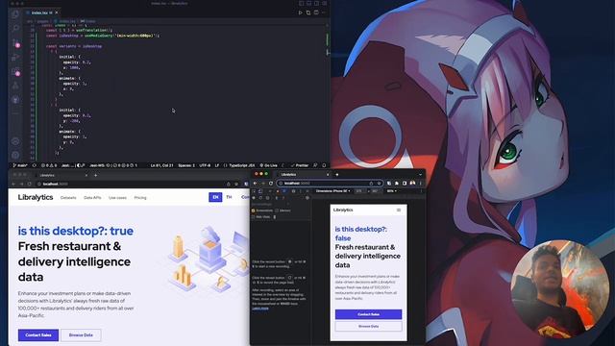Screen dimensions: 615x346
Task: Open the VS Code Search view
Action: coord(15,28)
